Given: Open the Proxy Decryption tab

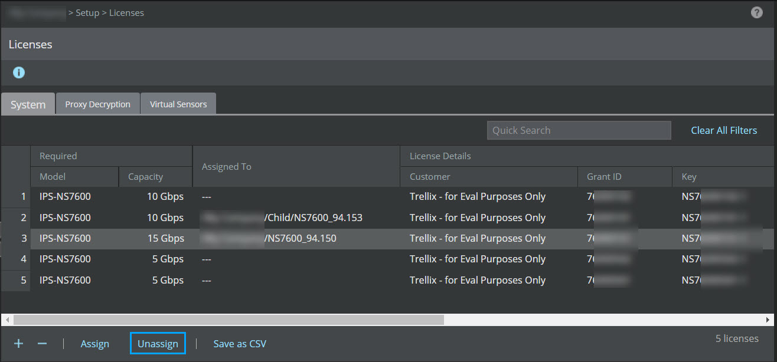Looking at the screenshot, I should [97, 104].
